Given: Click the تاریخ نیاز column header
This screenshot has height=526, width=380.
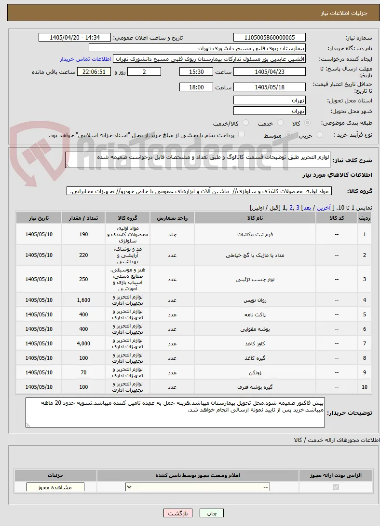Looking at the screenshot, I should [x=39, y=218].
